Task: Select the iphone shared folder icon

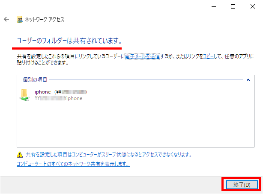Action: (25, 95)
